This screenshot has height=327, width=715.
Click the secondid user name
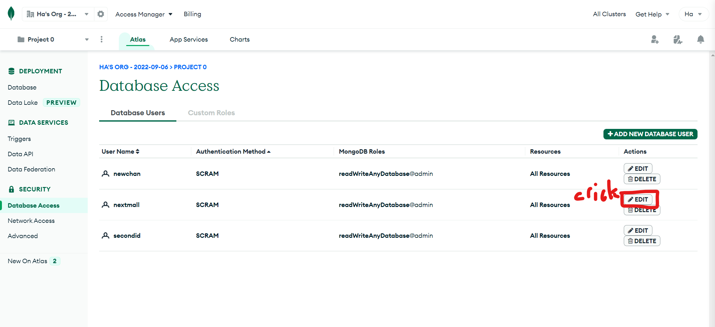(x=127, y=236)
